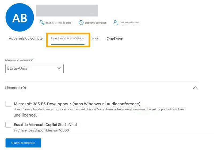The height and width of the screenshot is (151, 214).
Task: Check Microsoft 365 E5 Développeur license box
Action: pyautogui.click(x=8, y=104)
